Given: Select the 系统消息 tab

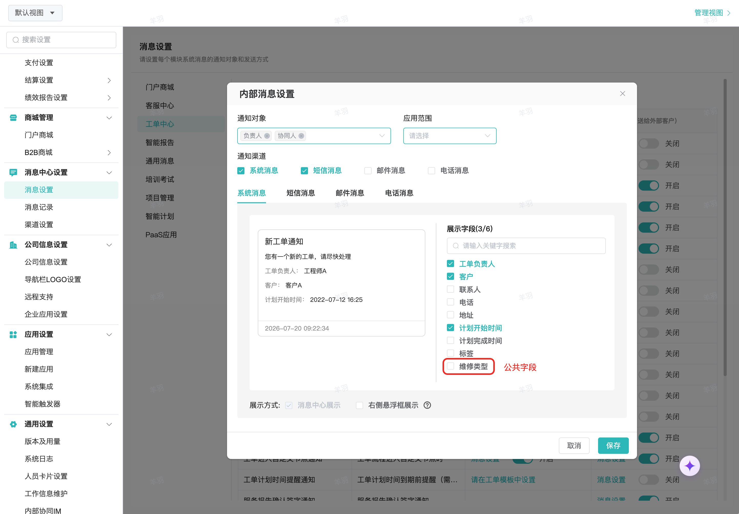Looking at the screenshot, I should (251, 193).
